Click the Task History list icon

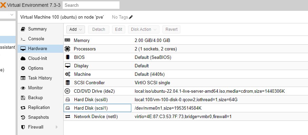[x=23, y=78]
